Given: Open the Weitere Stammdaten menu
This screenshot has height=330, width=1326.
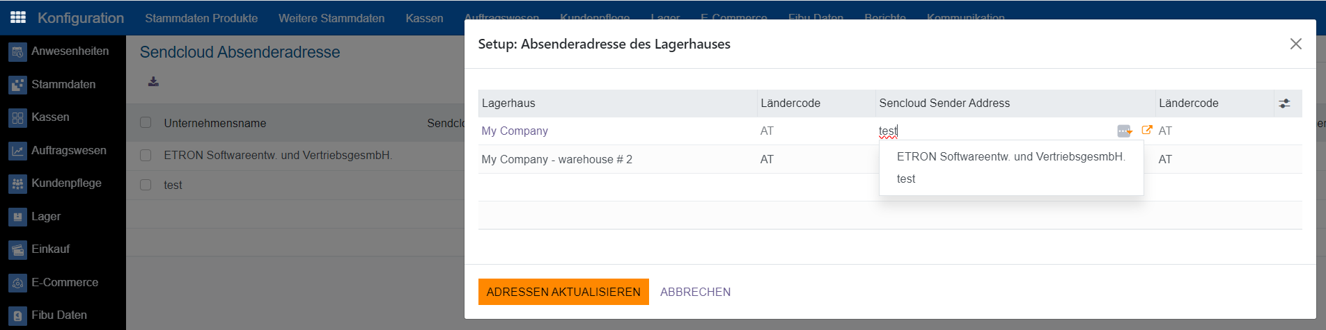Looking at the screenshot, I should [331, 18].
